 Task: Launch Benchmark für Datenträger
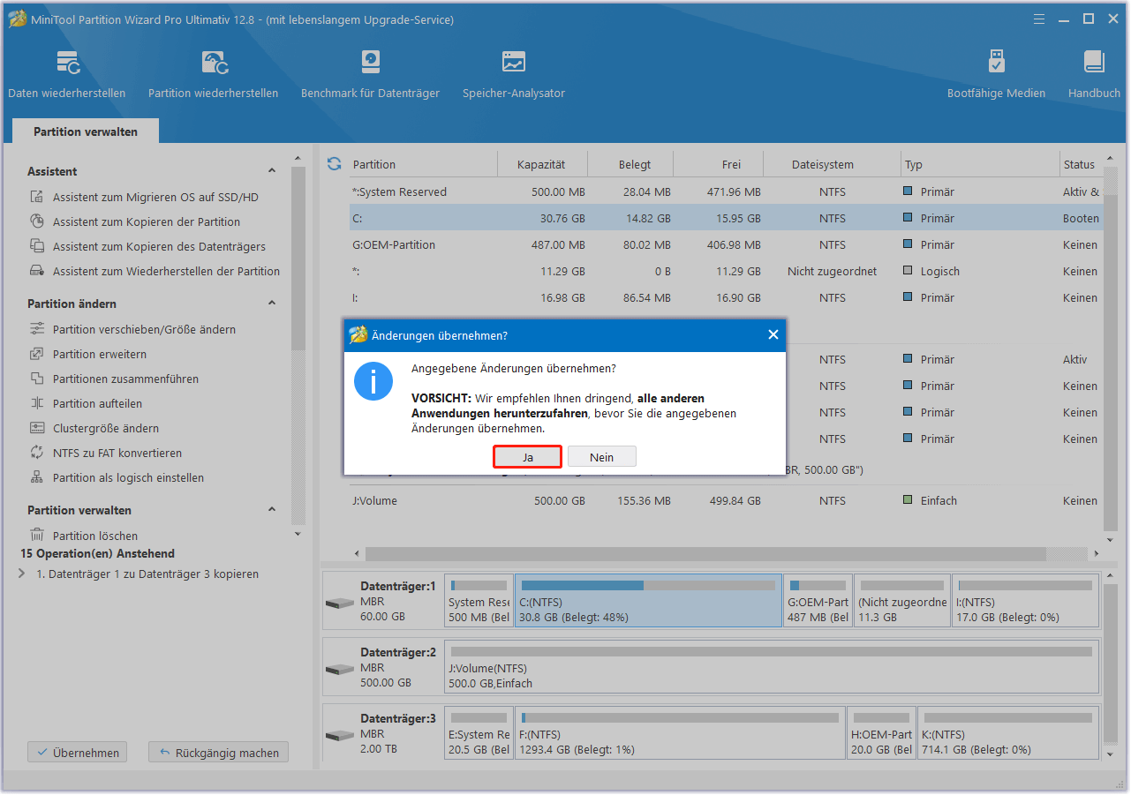pos(370,74)
